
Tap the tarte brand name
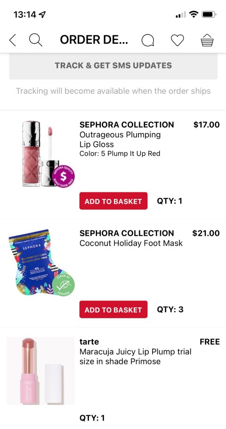(89, 342)
